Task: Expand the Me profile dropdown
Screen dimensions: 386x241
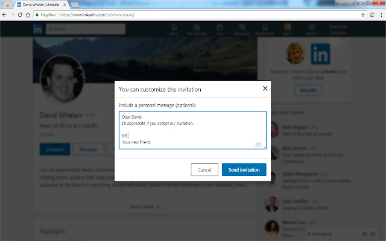Action: point(287,30)
